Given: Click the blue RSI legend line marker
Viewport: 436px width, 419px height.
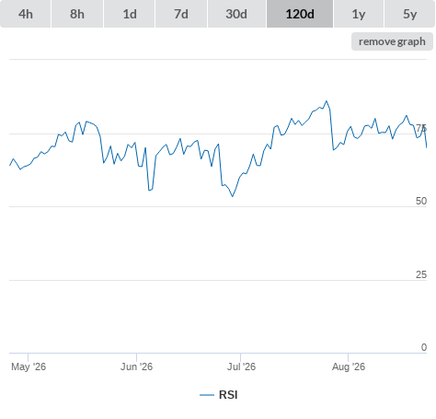Looking at the screenshot, I should pos(207,395).
